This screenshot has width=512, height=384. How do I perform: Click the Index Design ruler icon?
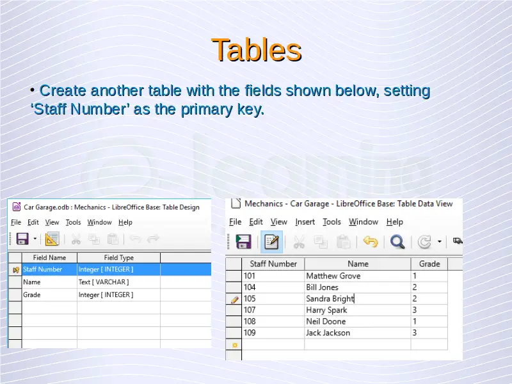tap(52, 239)
